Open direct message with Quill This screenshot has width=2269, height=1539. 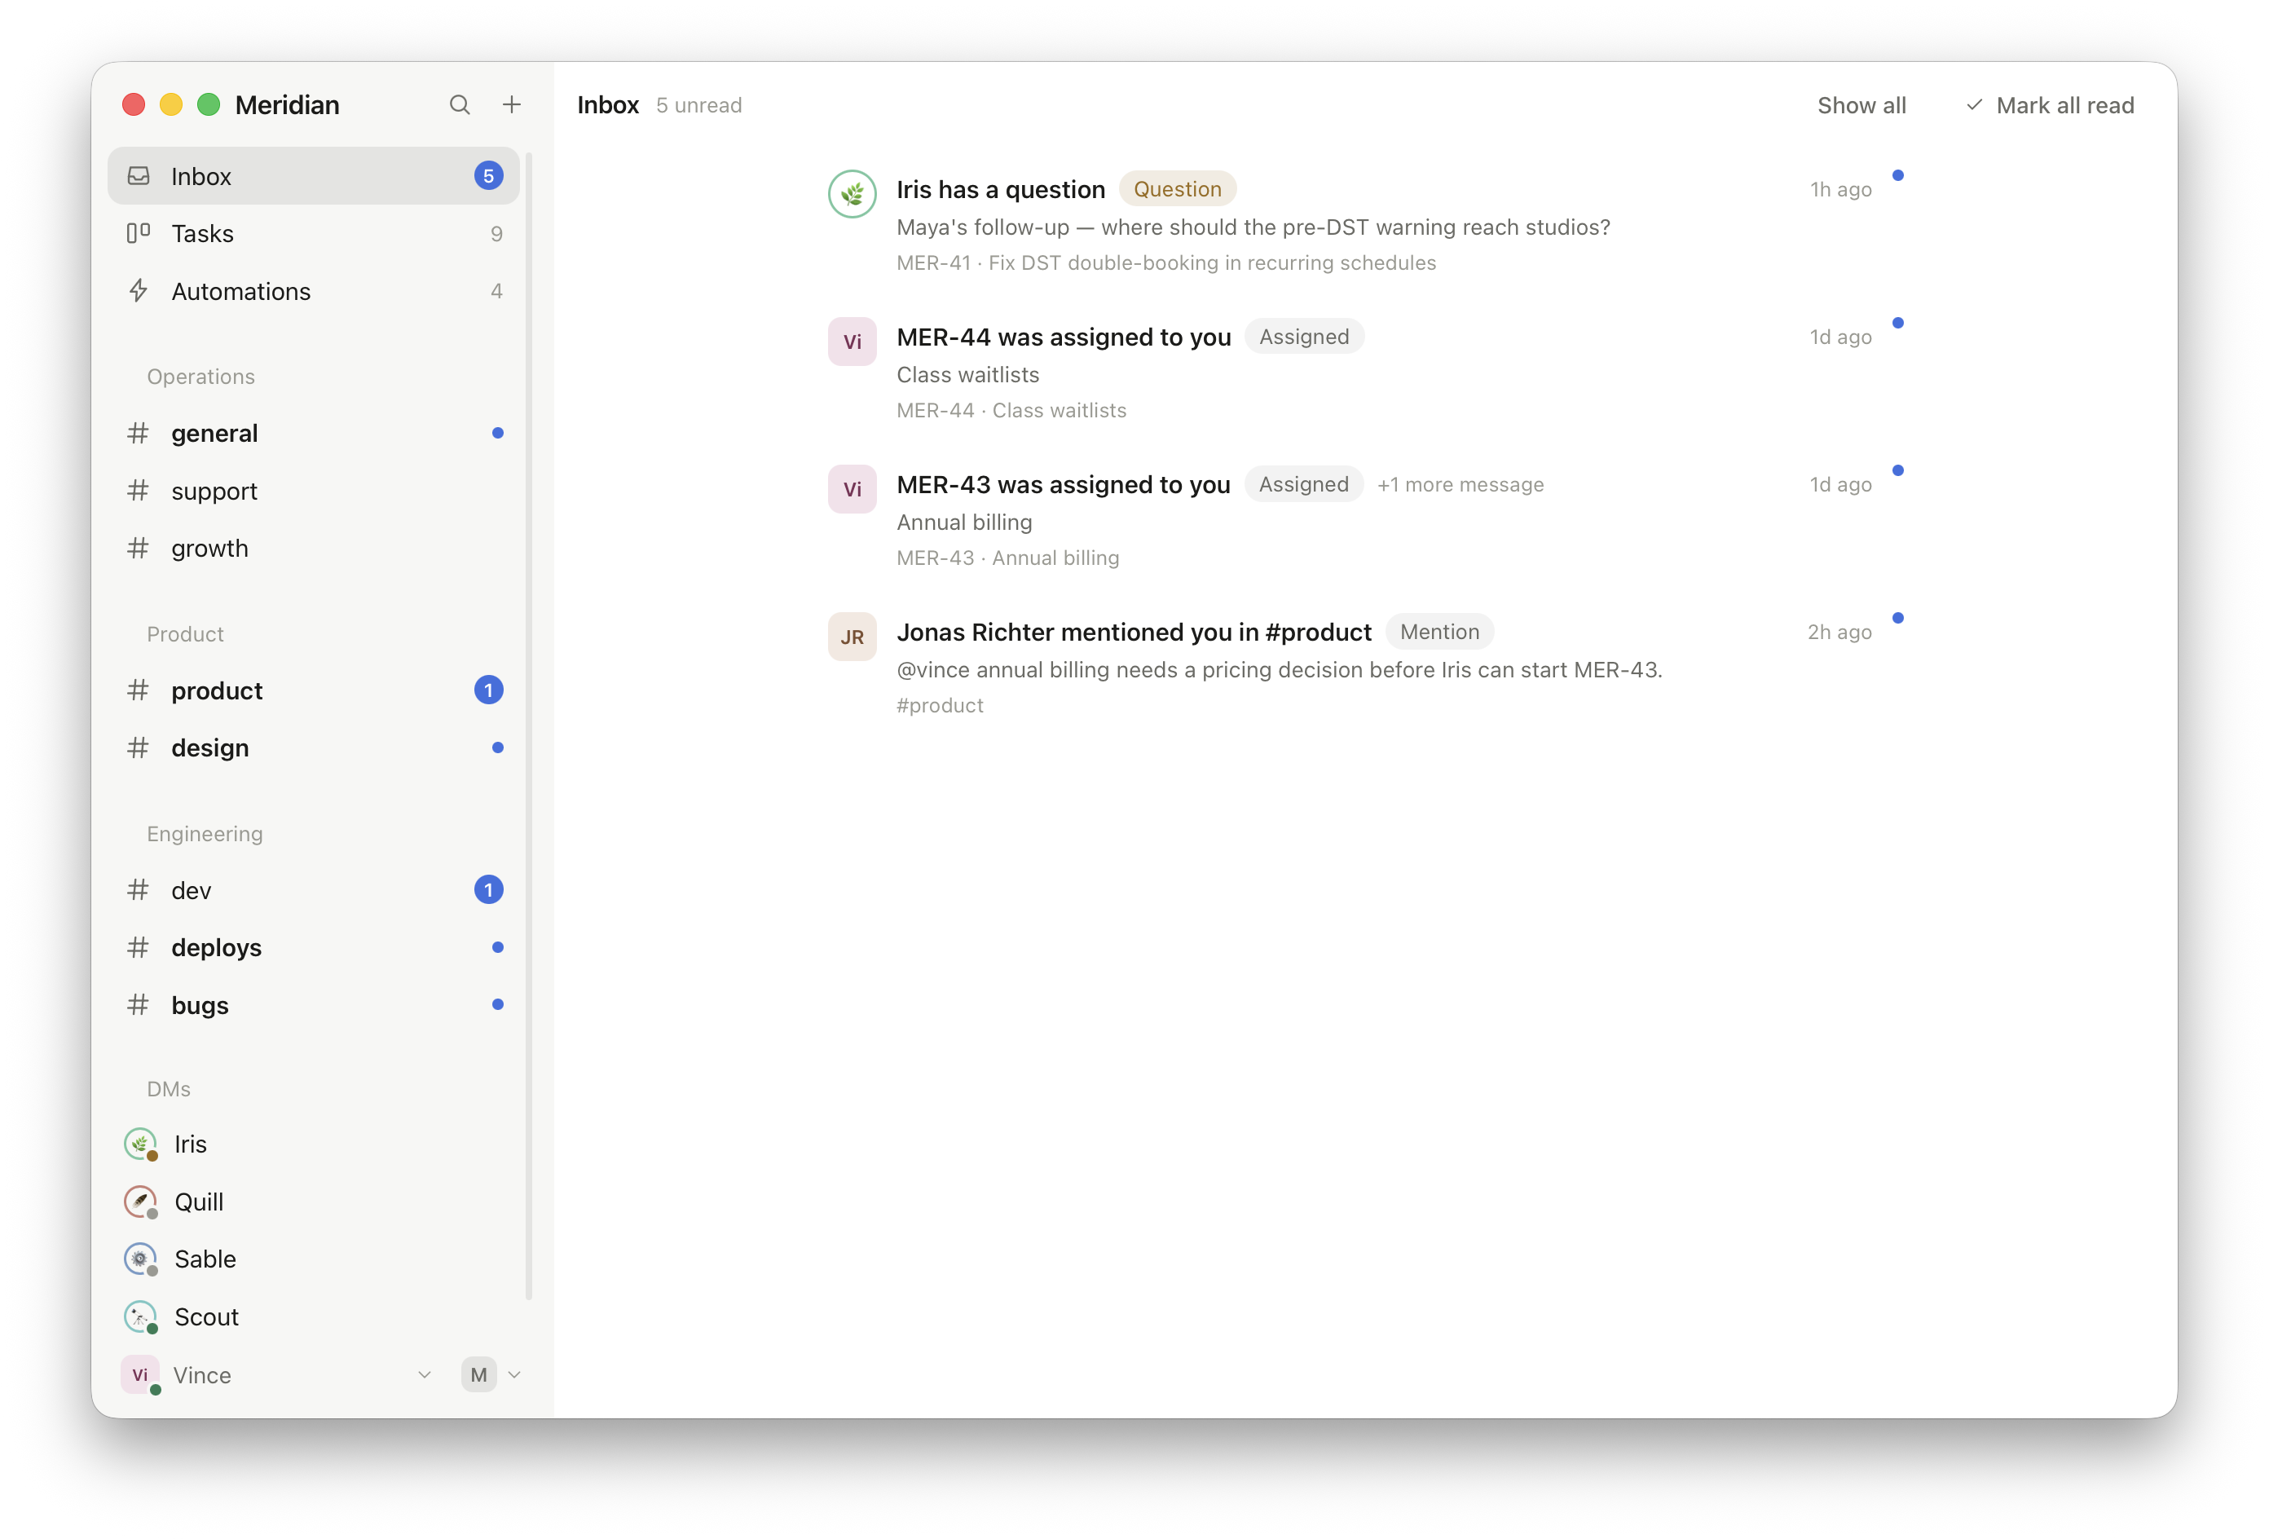click(x=314, y=1202)
